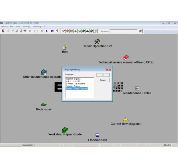
Task: Launch the Emission test icon
Action: coord(97,135)
